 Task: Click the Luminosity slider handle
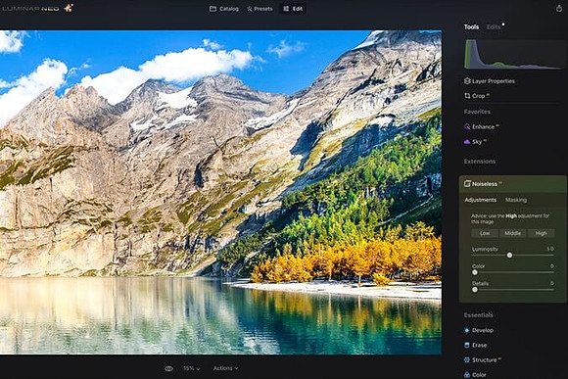point(509,255)
